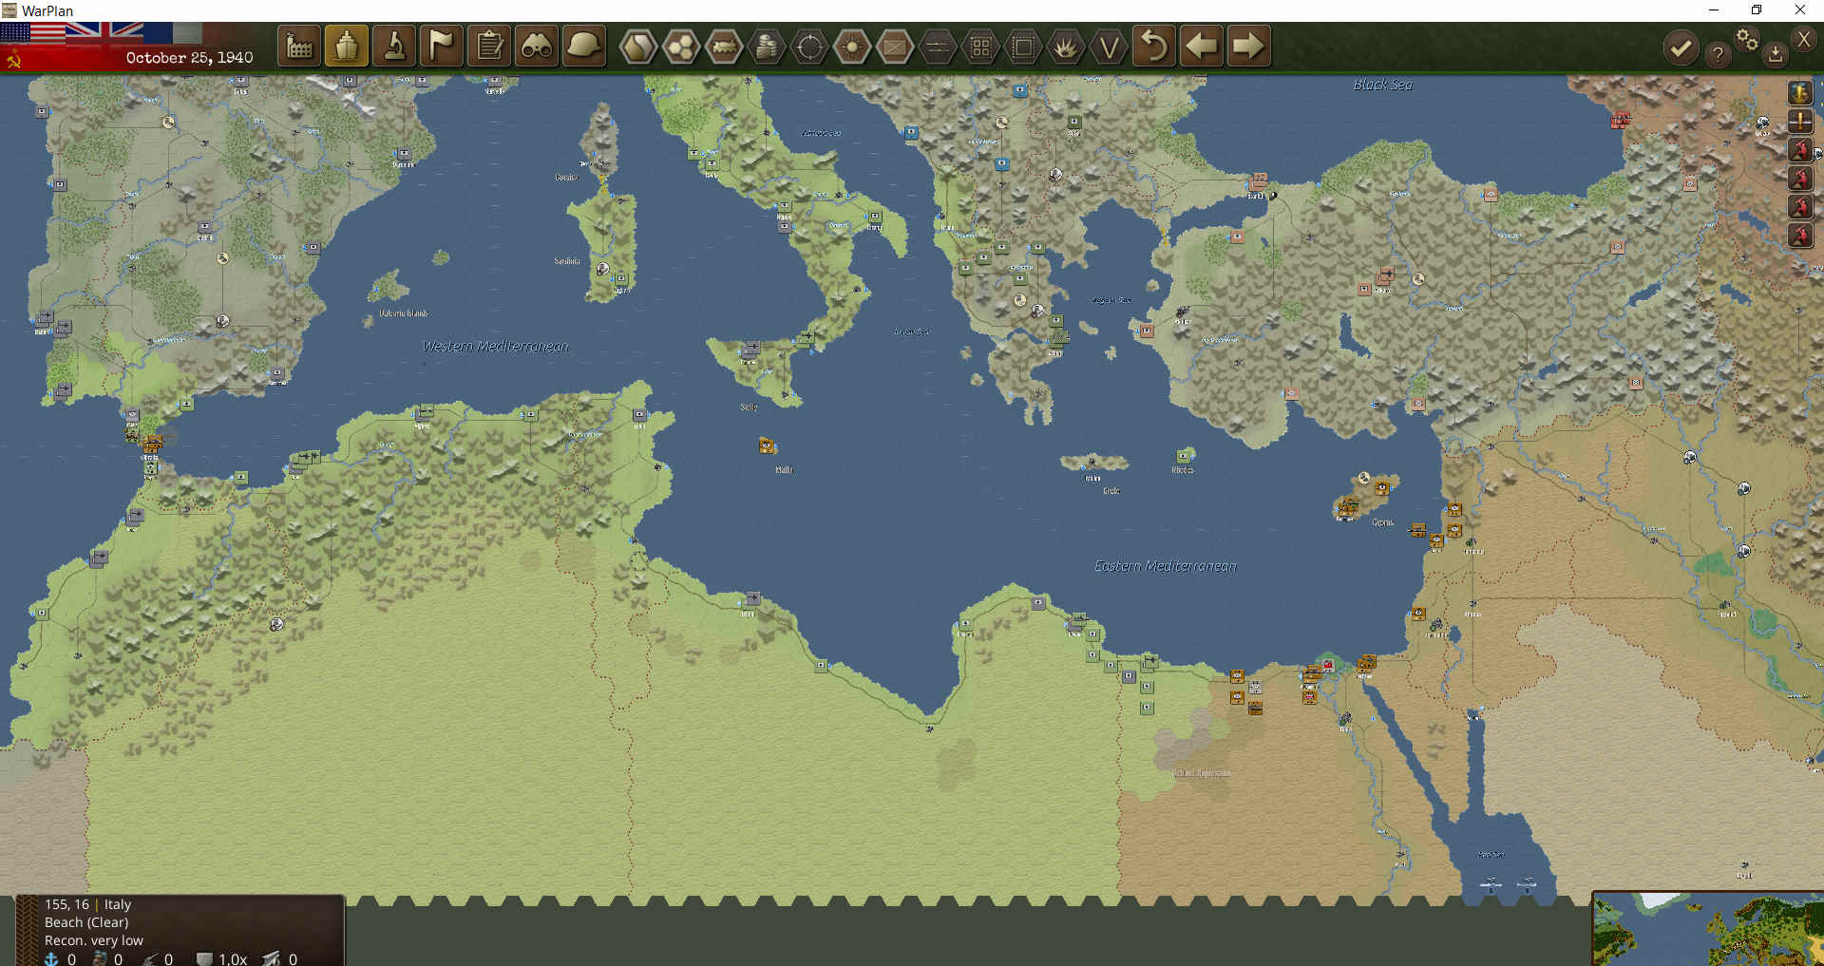The image size is (1824, 966).
Task: End turn with the checkmark button
Action: tap(1681, 48)
